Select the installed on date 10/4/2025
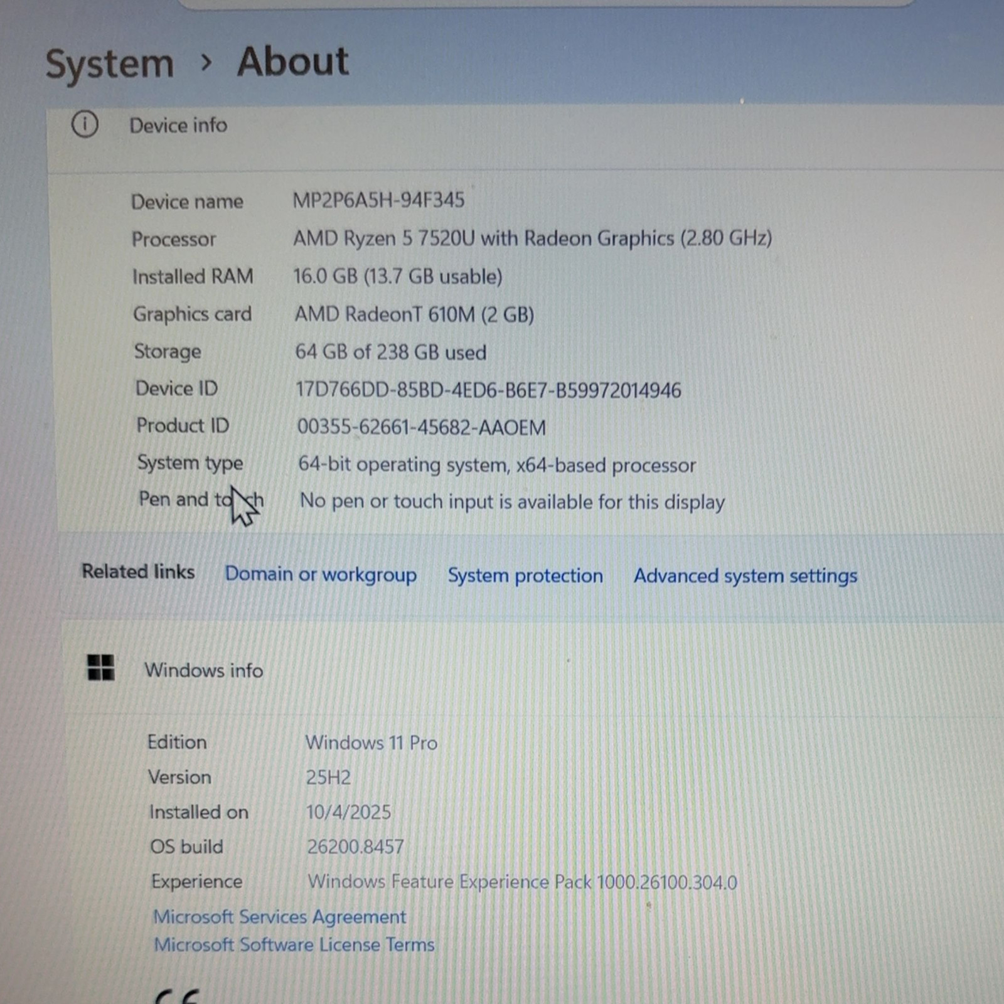Screen dimensions: 1004x1004 click(348, 812)
